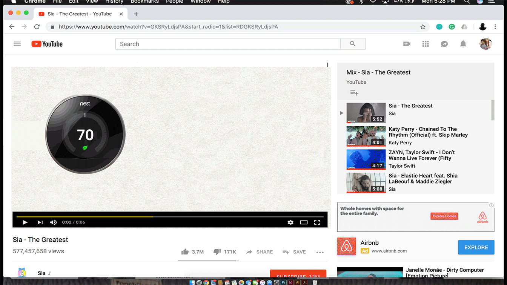The image size is (507, 285).
Task: Reload the page
Action: [37, 27]
